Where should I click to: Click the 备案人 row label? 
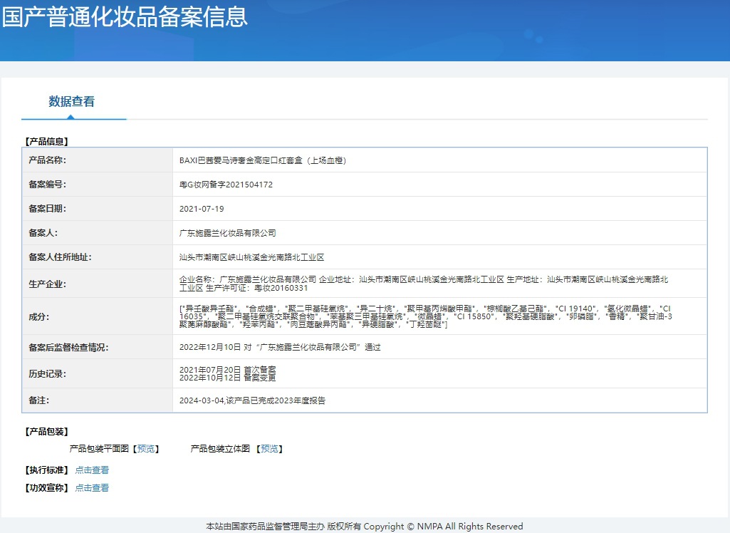tap(43, 233)
